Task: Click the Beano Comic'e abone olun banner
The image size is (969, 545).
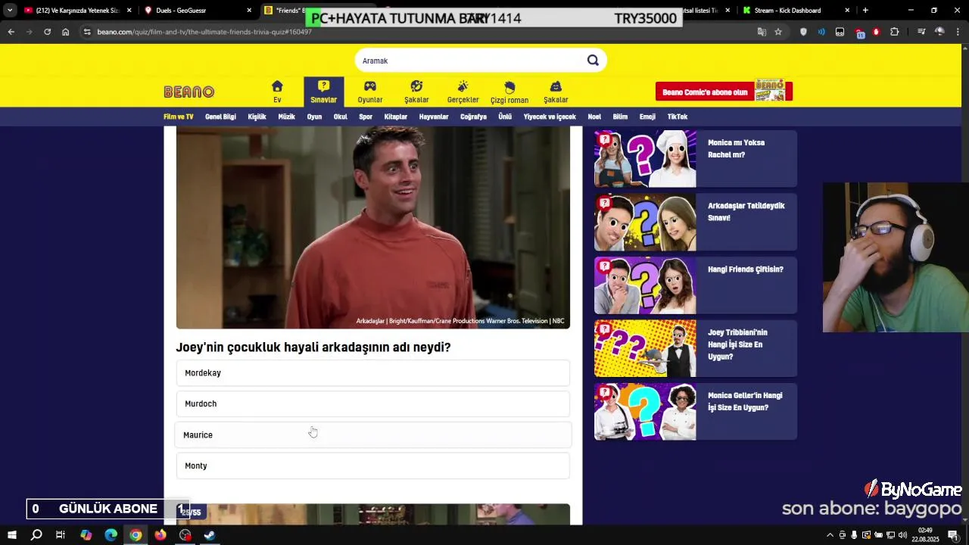Action: coord(724,92)
